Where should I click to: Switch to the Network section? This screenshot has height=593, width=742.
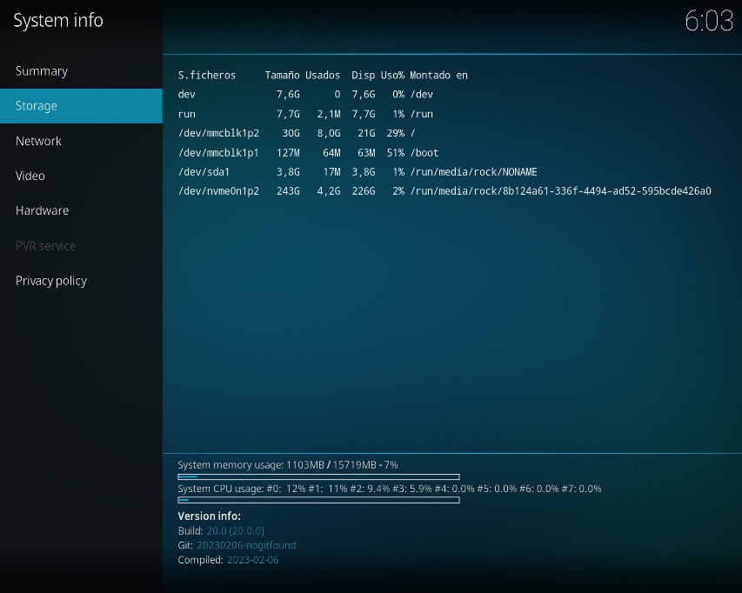(x=81, y=141)
